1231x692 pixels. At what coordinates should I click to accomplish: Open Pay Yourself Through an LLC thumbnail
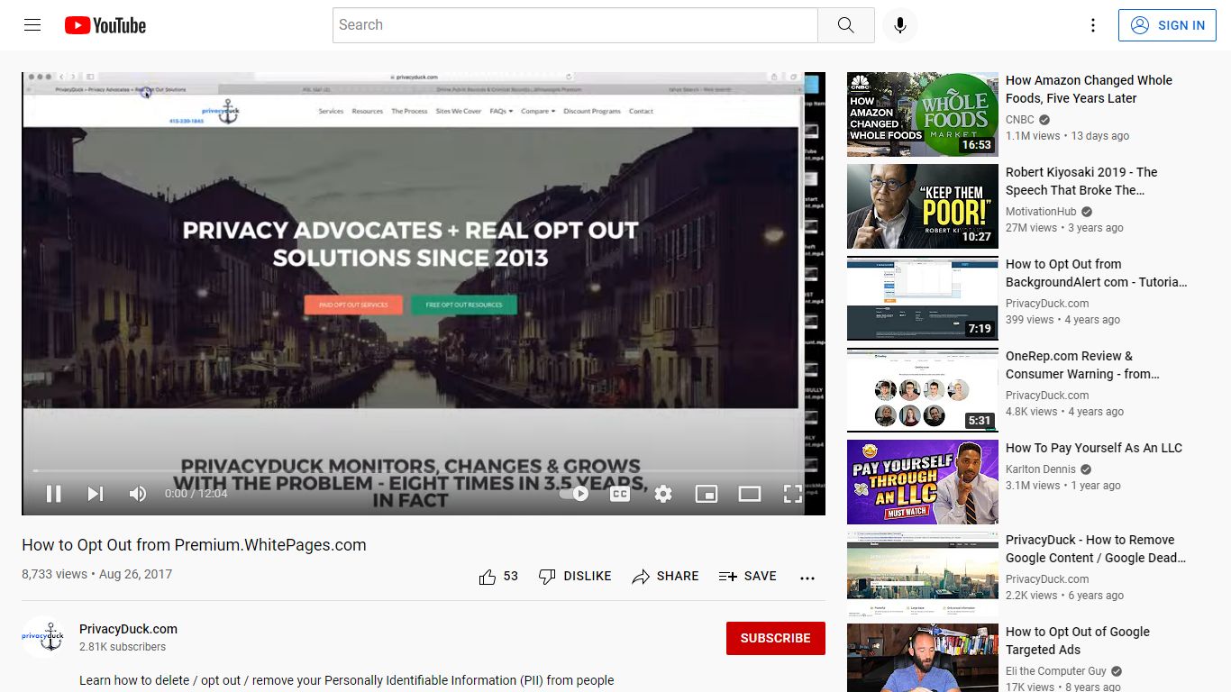923,482
